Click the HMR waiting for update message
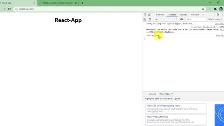 171,23
